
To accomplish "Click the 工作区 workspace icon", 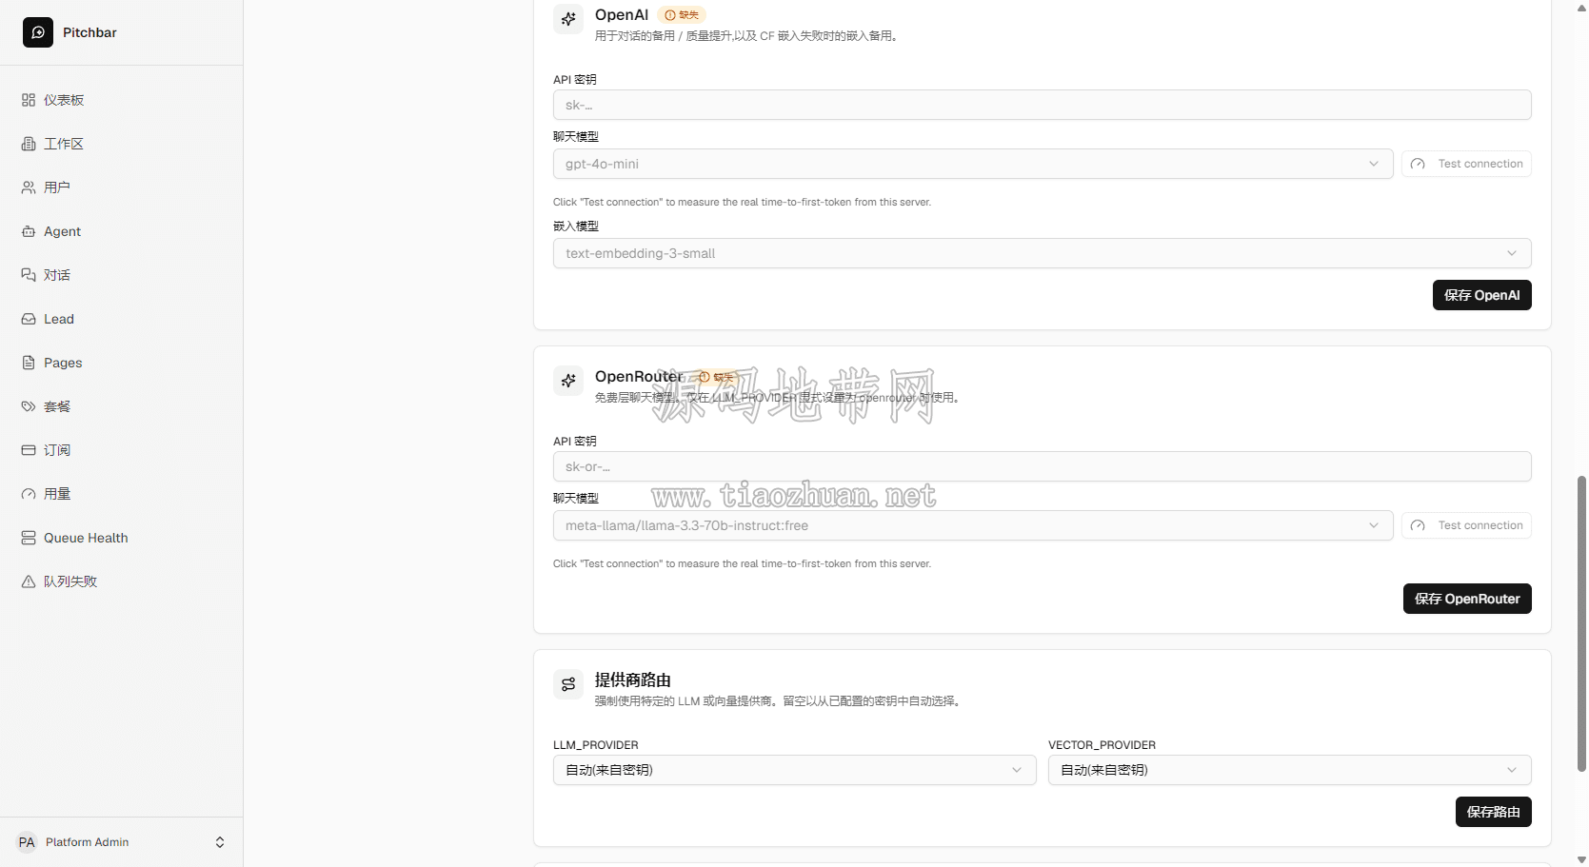I will click(x=29, y=144).
